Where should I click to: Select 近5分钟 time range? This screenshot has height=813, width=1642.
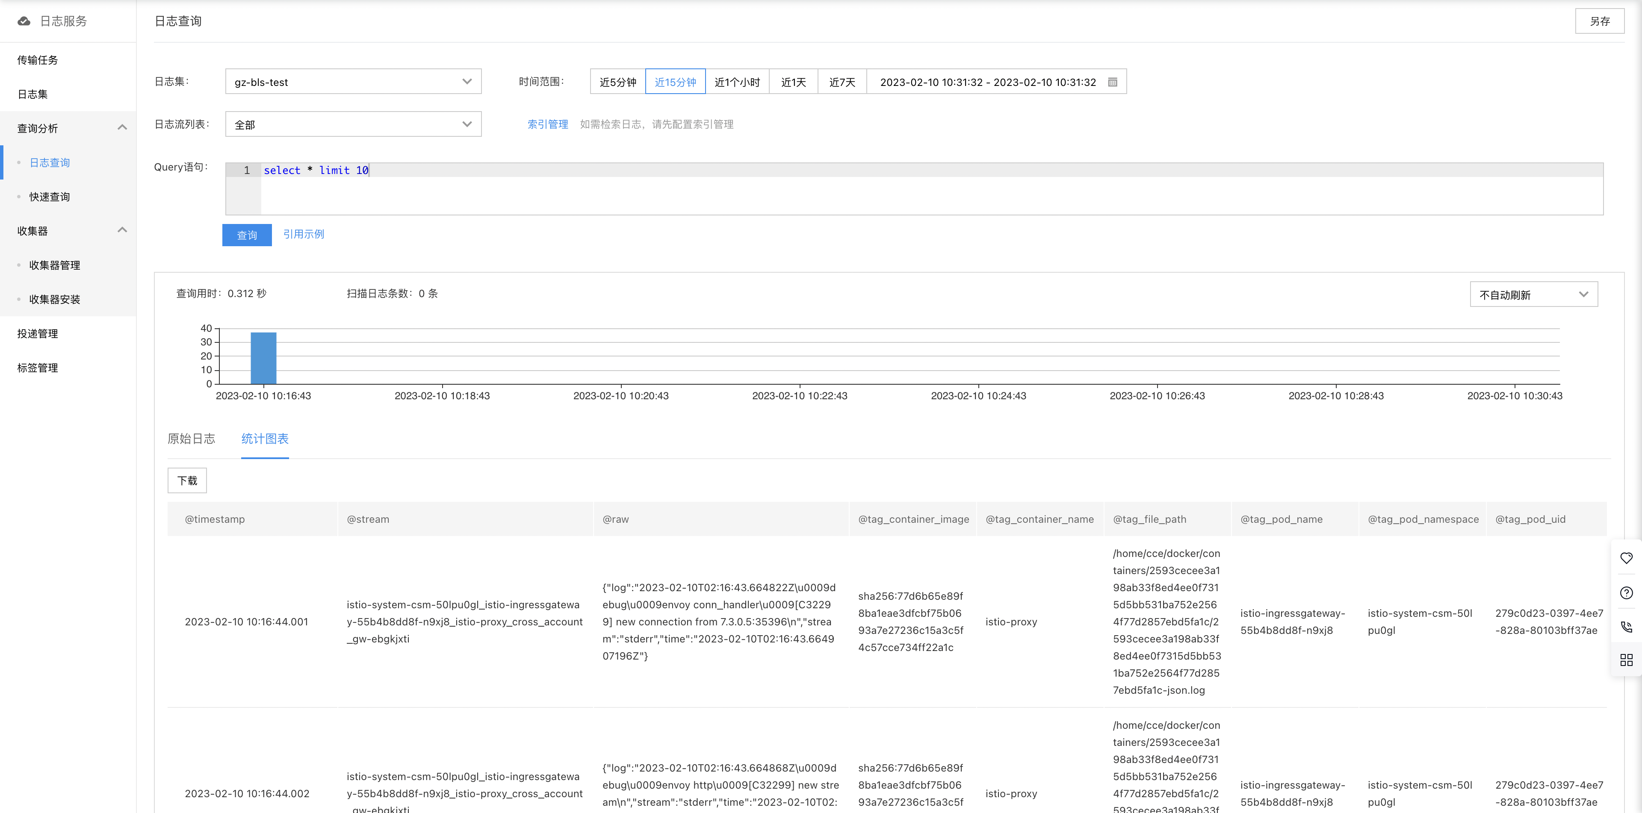617,82
